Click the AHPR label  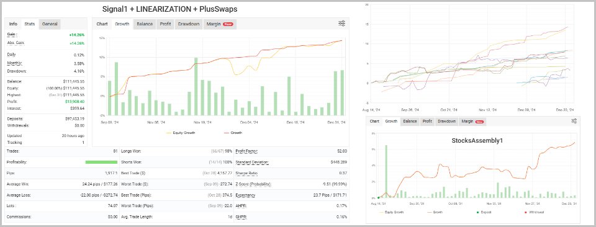[x=241, y=206]
